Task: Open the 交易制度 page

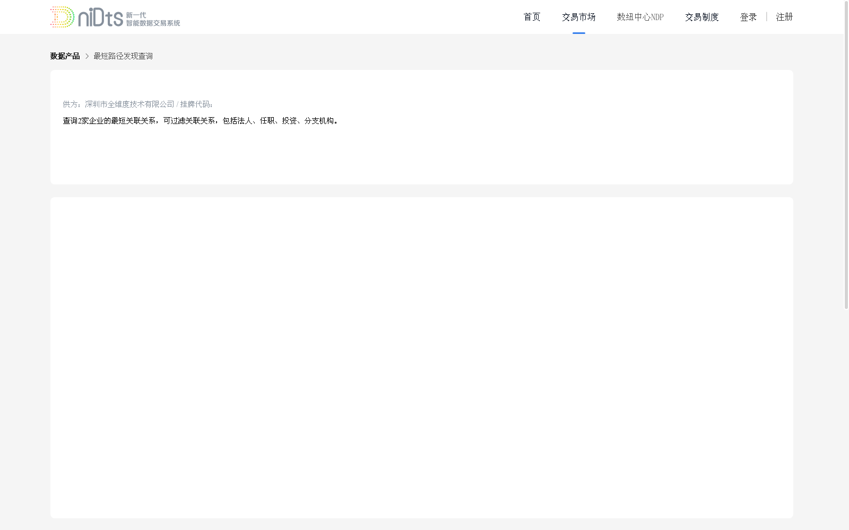Action: click(x=701, y=17)
